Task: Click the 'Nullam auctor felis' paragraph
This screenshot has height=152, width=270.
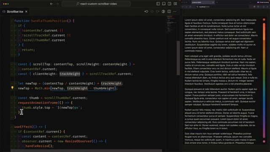Action: pyautogui.click(x=221, y=119)
